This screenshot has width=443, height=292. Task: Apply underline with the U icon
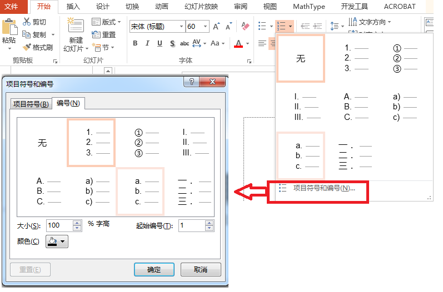coord(160,44)
